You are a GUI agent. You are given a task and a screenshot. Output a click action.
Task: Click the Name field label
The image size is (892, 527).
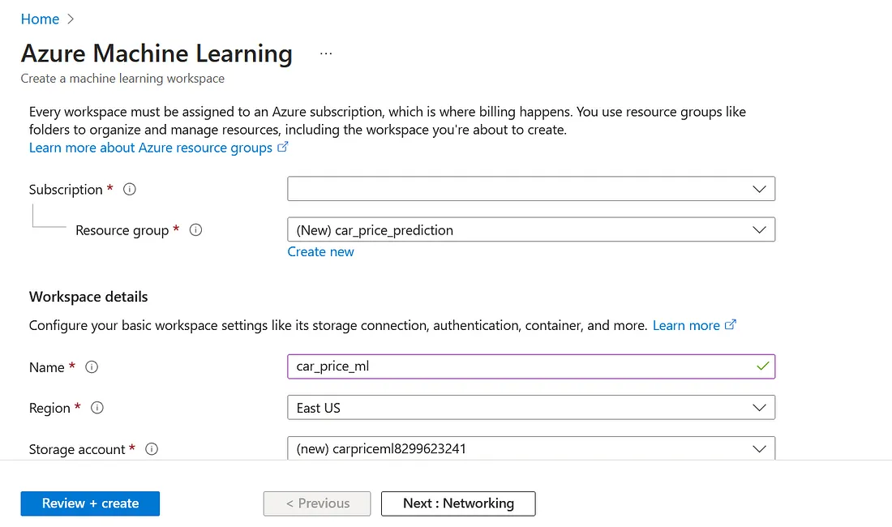47,367
